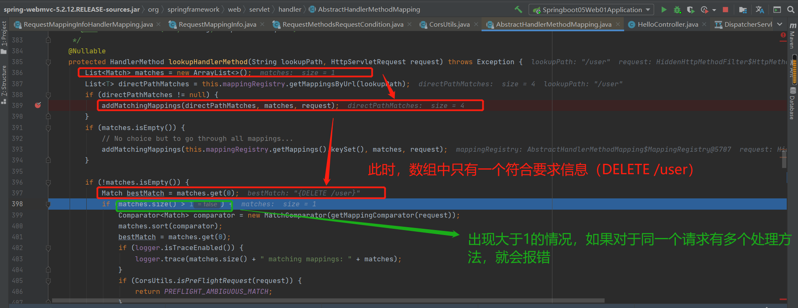Click the red error indicator in editor corner

pyautogui.click(x=783, y=35)
